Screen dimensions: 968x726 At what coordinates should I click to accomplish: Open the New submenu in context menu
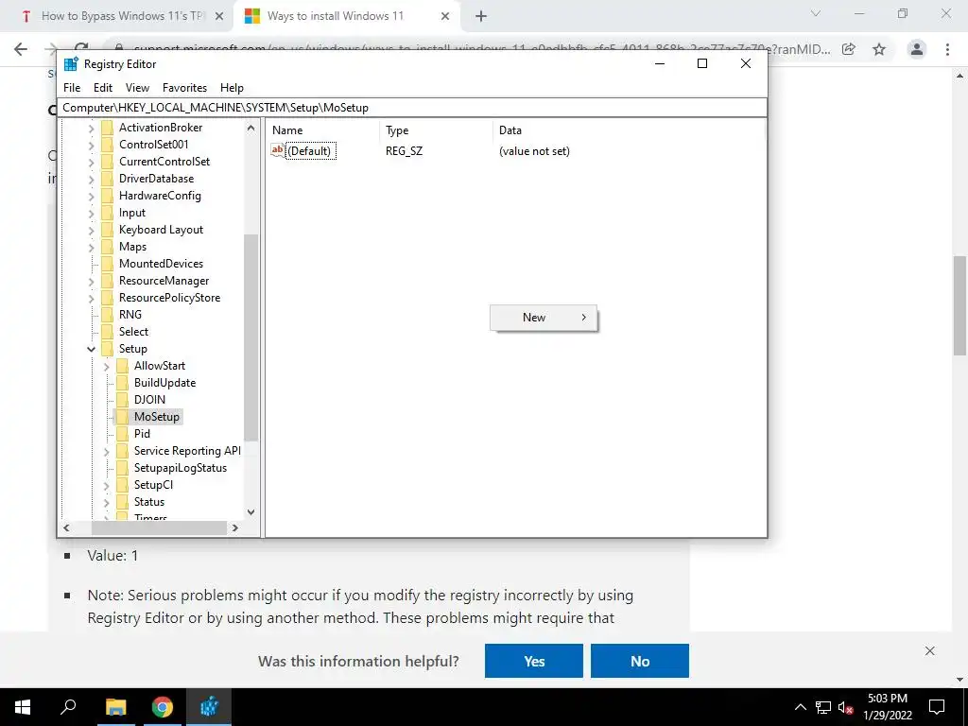[544, 318]
